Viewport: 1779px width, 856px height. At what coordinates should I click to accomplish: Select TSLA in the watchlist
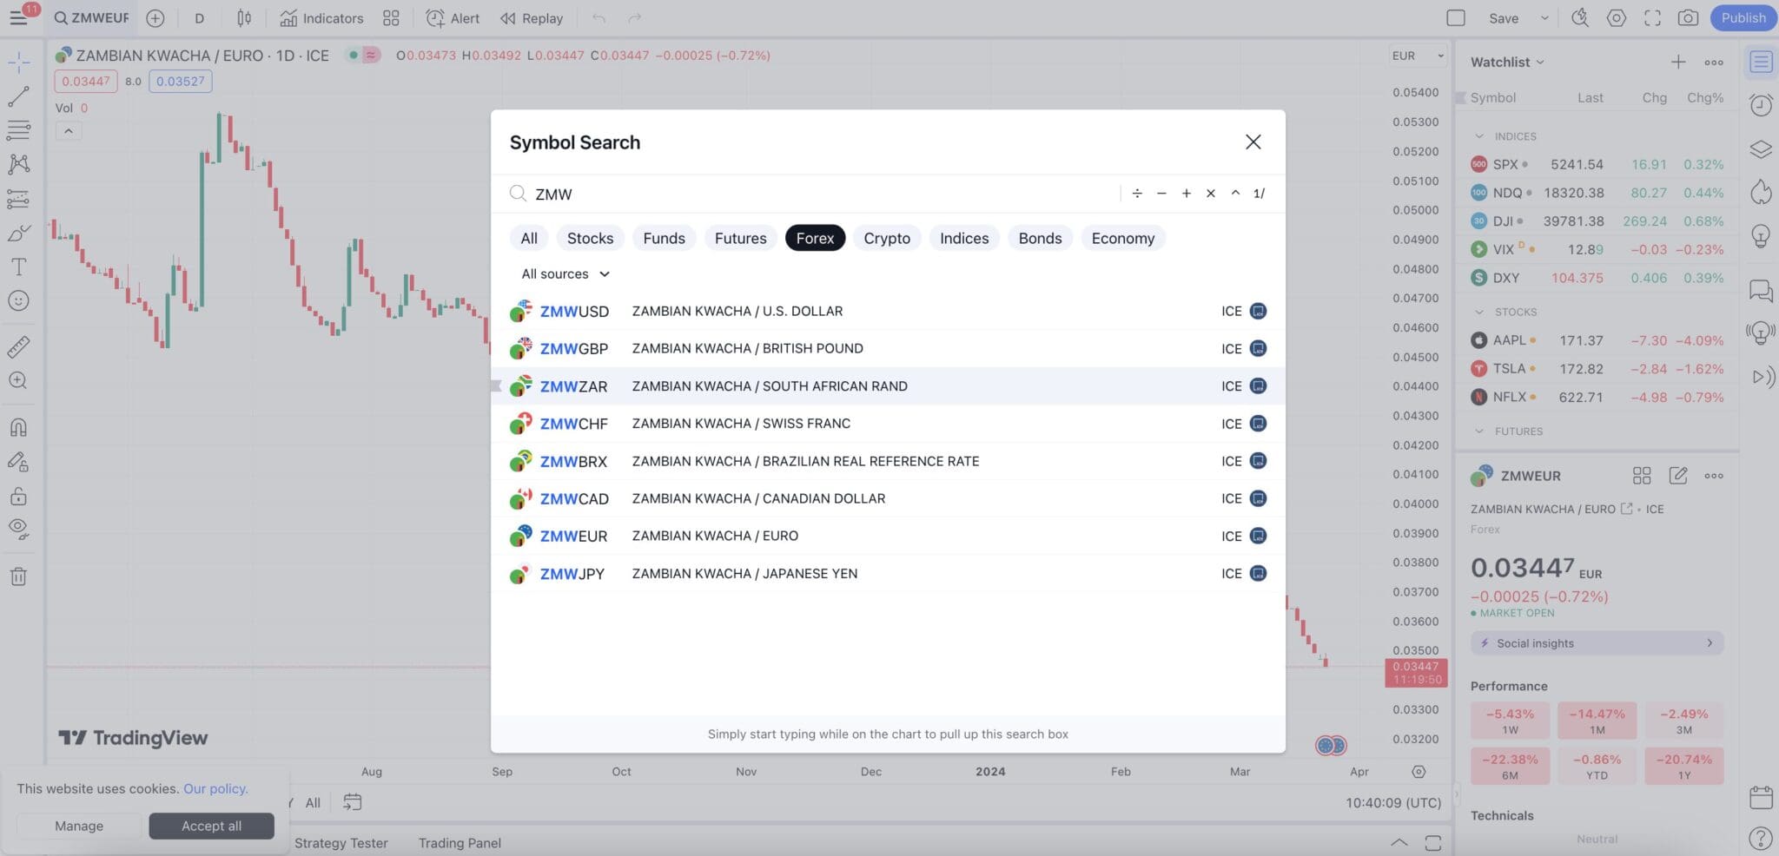pos(1597,369)
